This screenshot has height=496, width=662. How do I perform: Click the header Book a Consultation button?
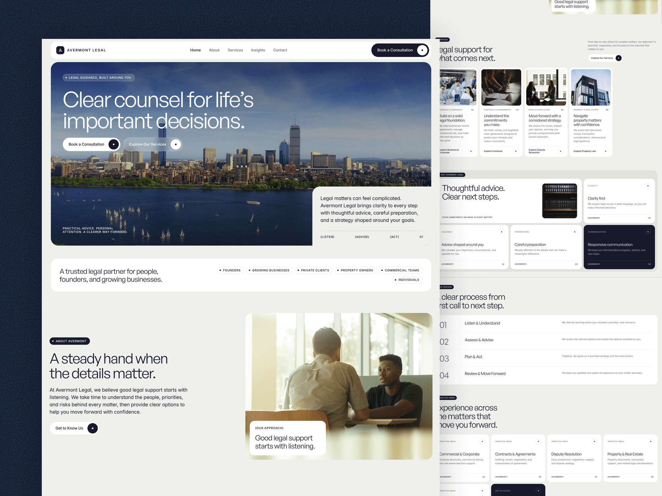(x=400, y=50)
